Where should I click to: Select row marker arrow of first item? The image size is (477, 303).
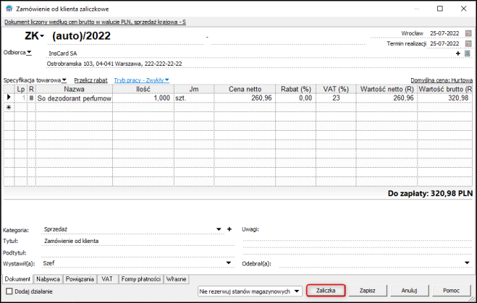pyautogui.click(x=9, y=97)
